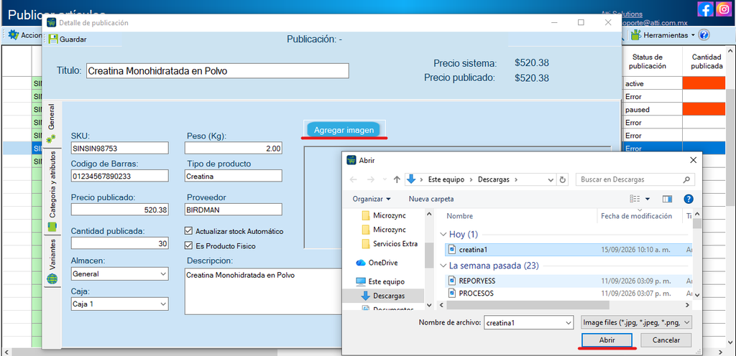This screenshot has width=736, height=356.
Task: Click Descargas in address breadcrumb
Action: coord(493,179)
